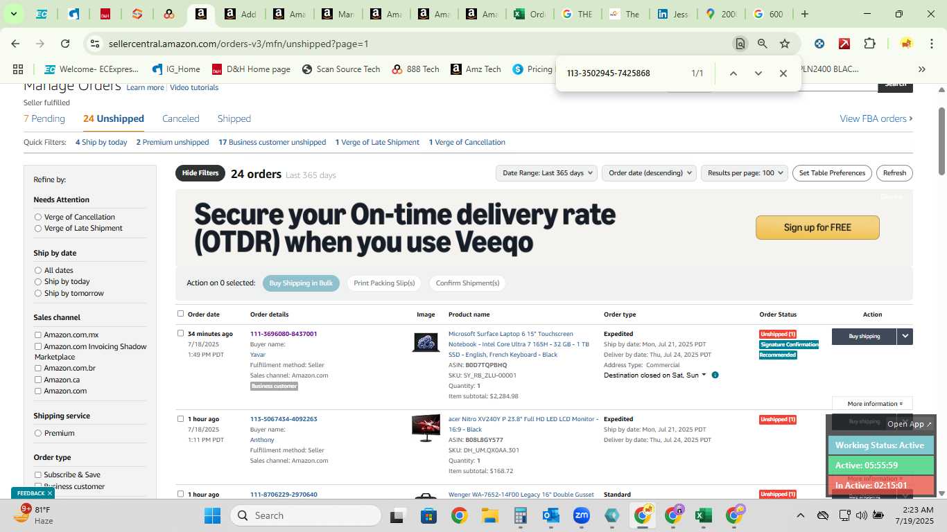Check Amazon.com.mx sales channel

click(x=38, y=335)
